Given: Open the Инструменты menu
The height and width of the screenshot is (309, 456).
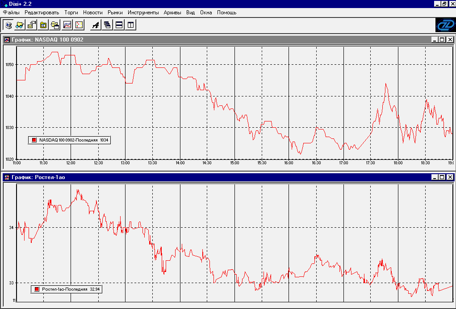Looking at the screenshot, I should (x=143, y=13).
